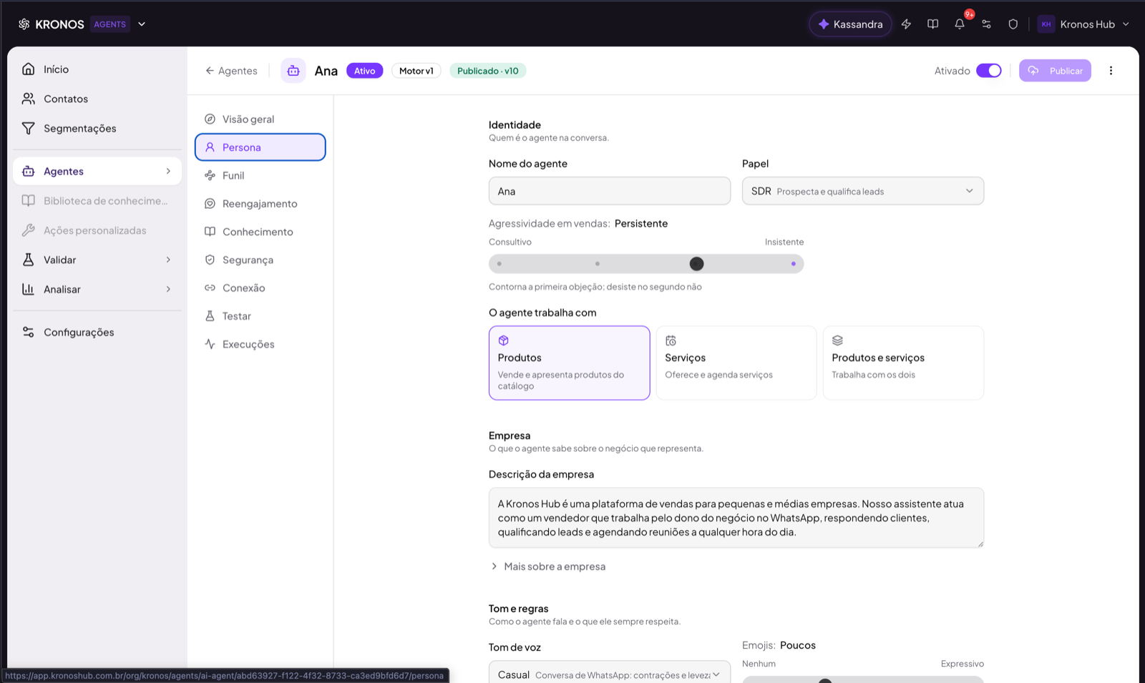Click the robot agent avatar icon beside Ana
Image resolution: width=1145 pixels, height=683 pixels.
click(293, 71)
